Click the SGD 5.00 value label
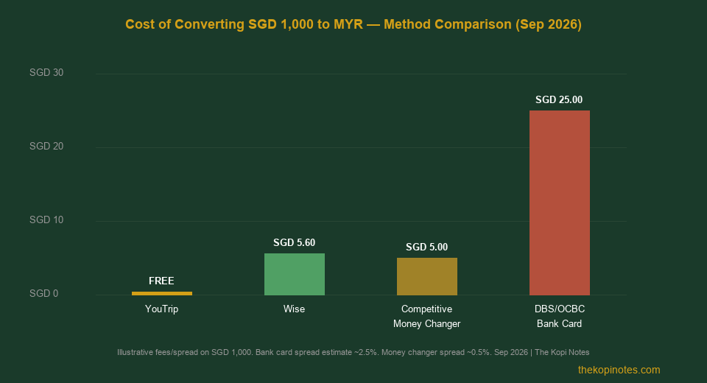 pos(426,247)
